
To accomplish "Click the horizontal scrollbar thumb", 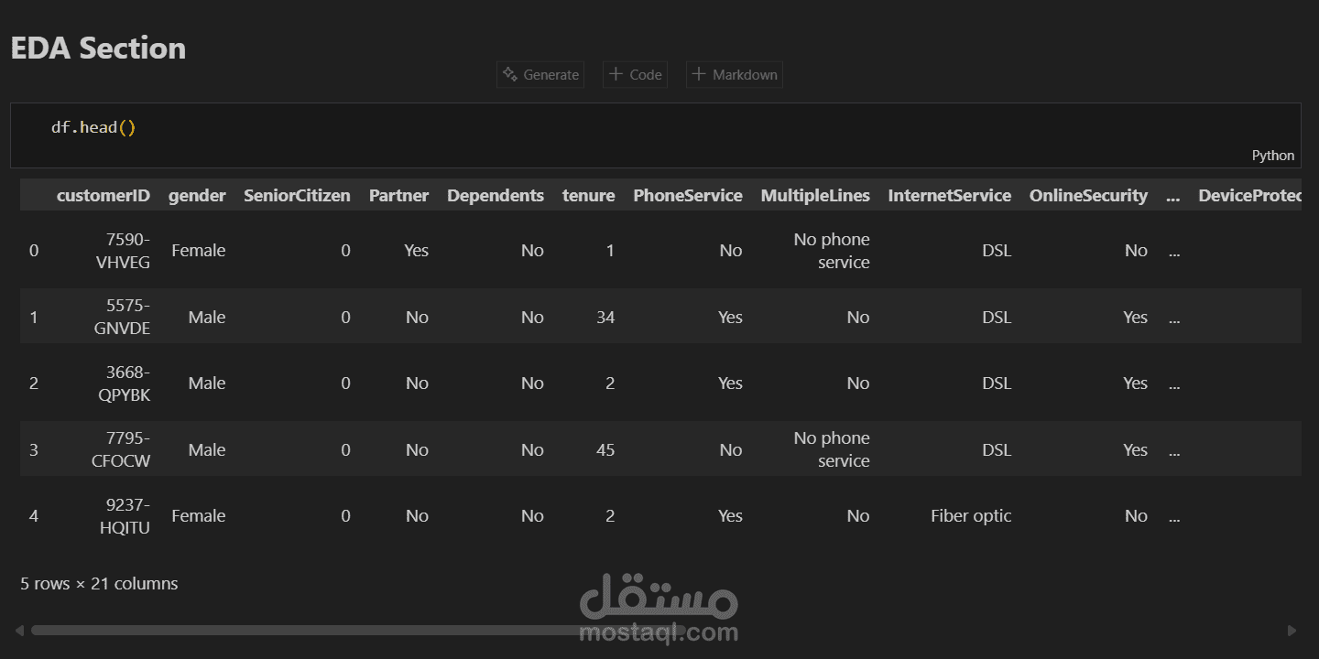I will point(357,630).
